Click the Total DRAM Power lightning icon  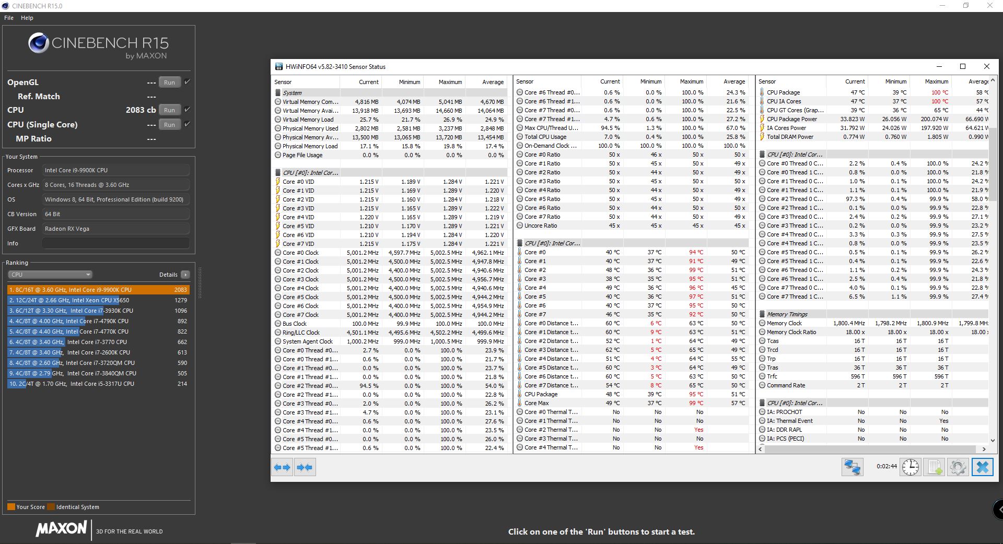[x=762, y=137]
